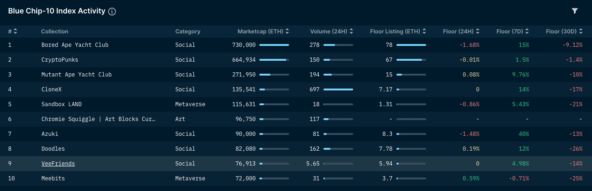Click Floor 7D value -0.71%
The width and height of the screenshot is (592, 191).
pos(519,178)
